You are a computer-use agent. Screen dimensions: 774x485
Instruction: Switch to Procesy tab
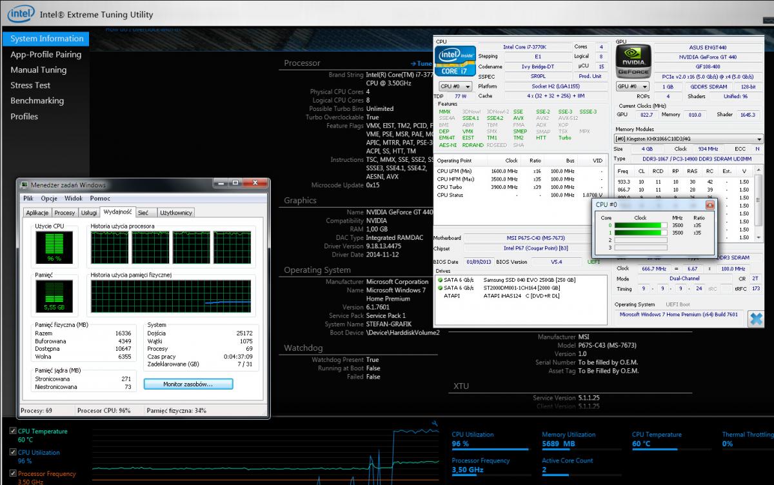tap(65, 212)
